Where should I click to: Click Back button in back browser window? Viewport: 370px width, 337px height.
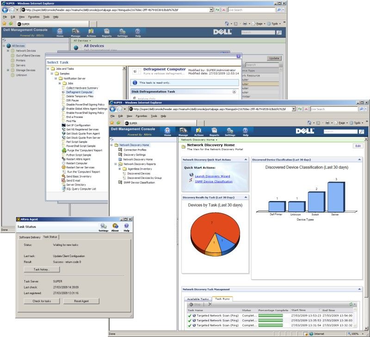[5, 10]
